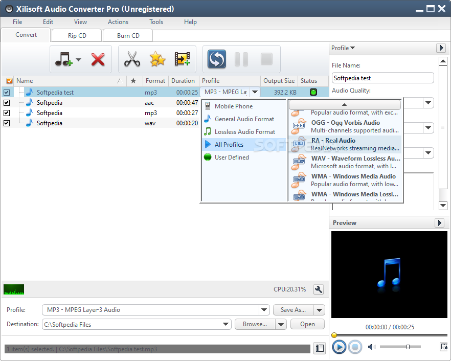
Task: Mute the preview speaker icon
Action: [x=372, y=347]
